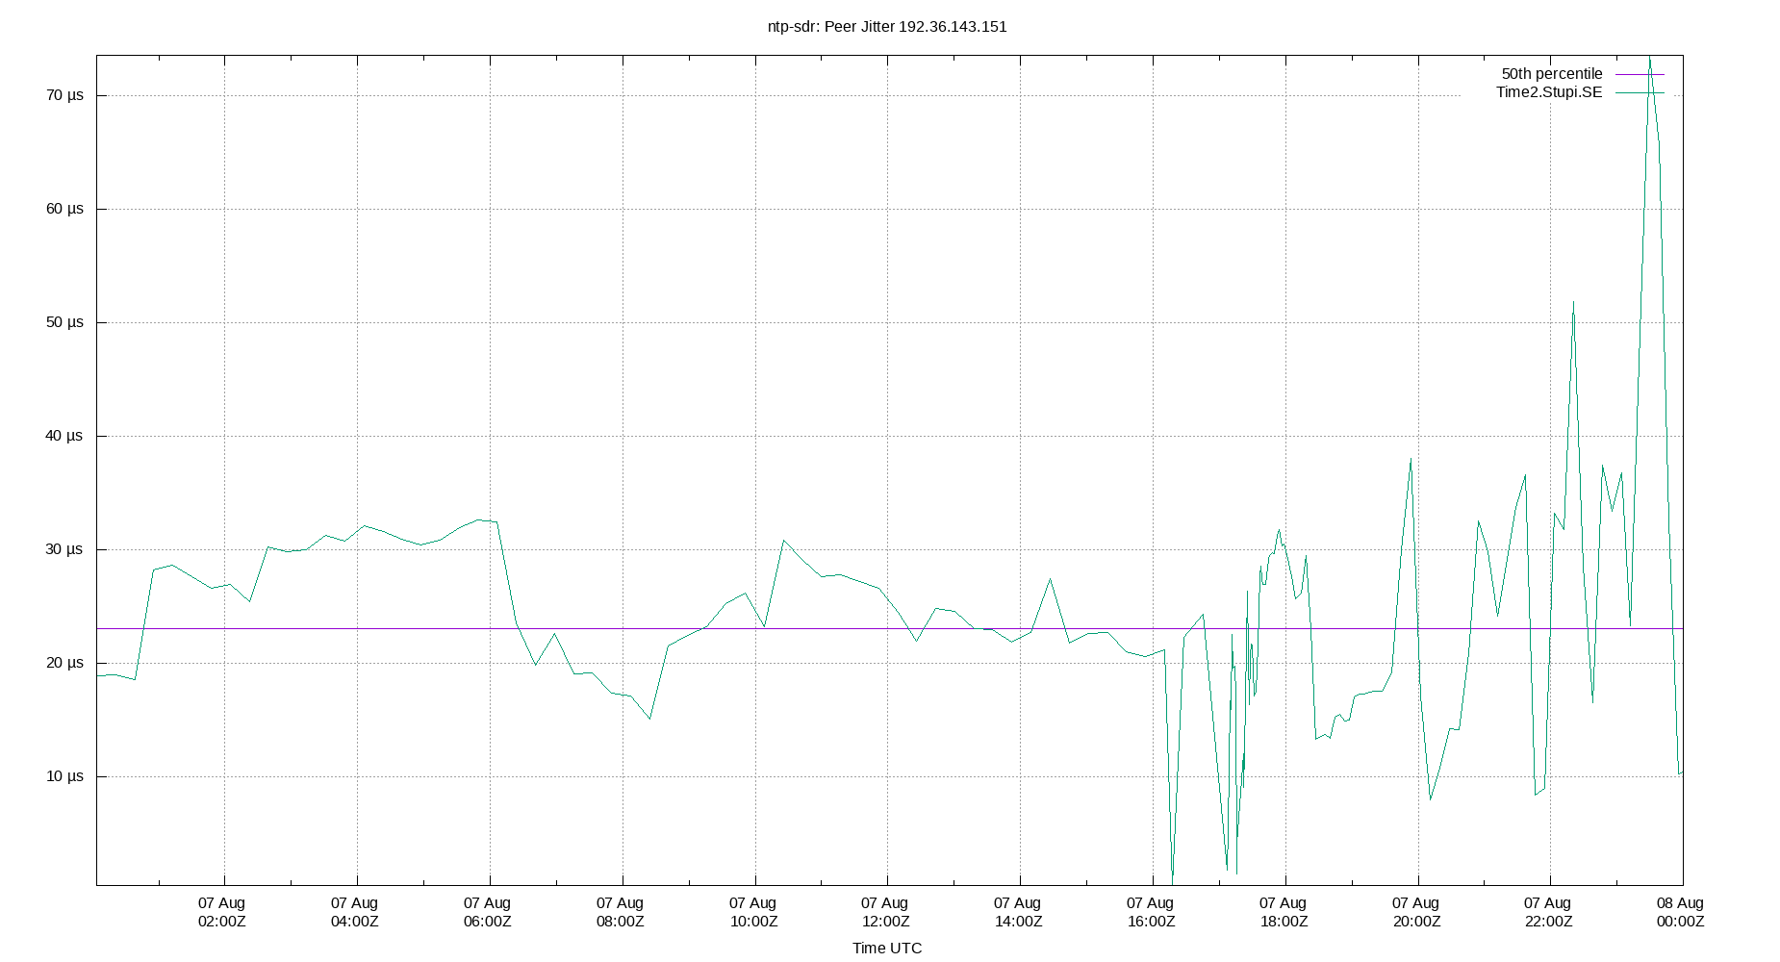Click the highest jitter peak above 70 µs
The image size is (1780, 962).
click(1649, 58)
